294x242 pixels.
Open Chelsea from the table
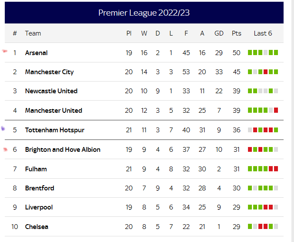(x=36, y=227)
